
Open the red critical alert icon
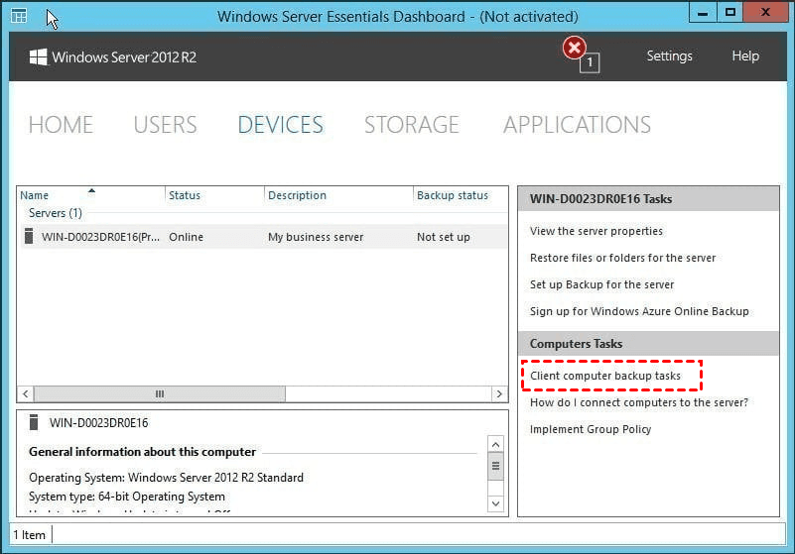pyautogui.click(x=574, y=49)
